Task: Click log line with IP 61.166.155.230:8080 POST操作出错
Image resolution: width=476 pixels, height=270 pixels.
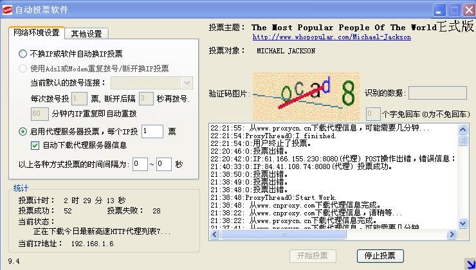Action: (333, 159)
